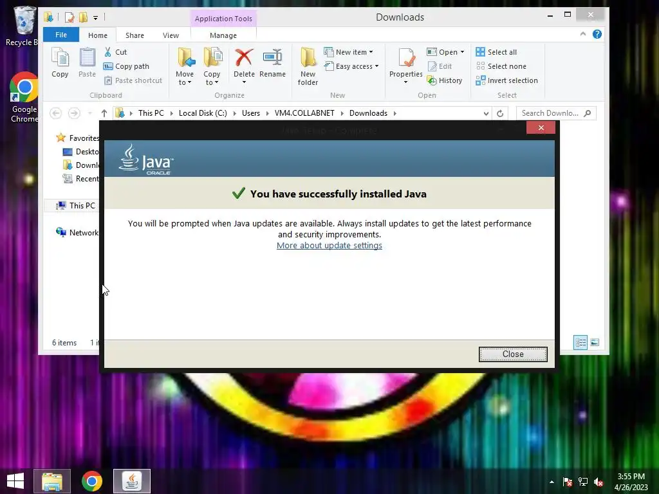Click Edit in the Open group

click(440, 66)
